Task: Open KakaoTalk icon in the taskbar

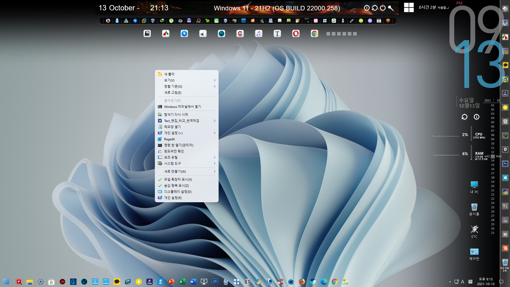Action: coord(117,282)
